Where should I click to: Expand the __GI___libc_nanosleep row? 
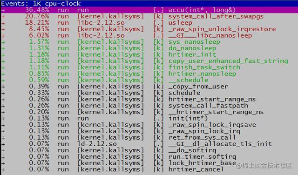point(3,36)
